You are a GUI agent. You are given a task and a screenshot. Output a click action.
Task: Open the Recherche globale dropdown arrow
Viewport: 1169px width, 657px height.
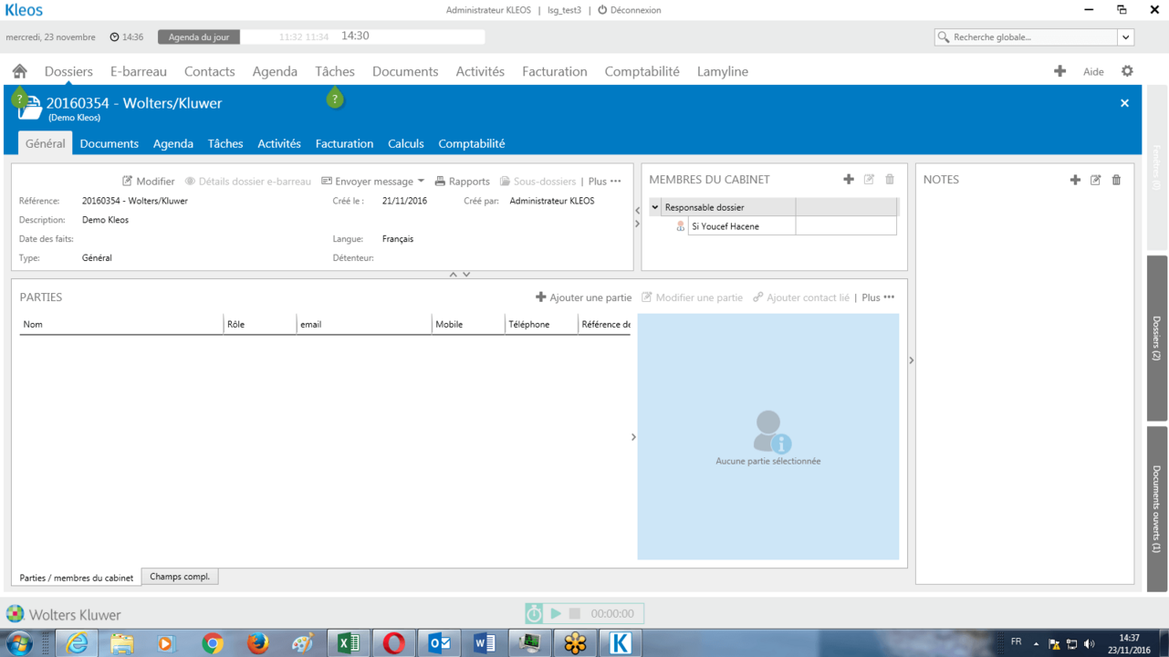click(x=1126, y=37)
